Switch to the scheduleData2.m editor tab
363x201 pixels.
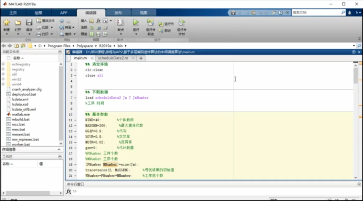point(113,58)
